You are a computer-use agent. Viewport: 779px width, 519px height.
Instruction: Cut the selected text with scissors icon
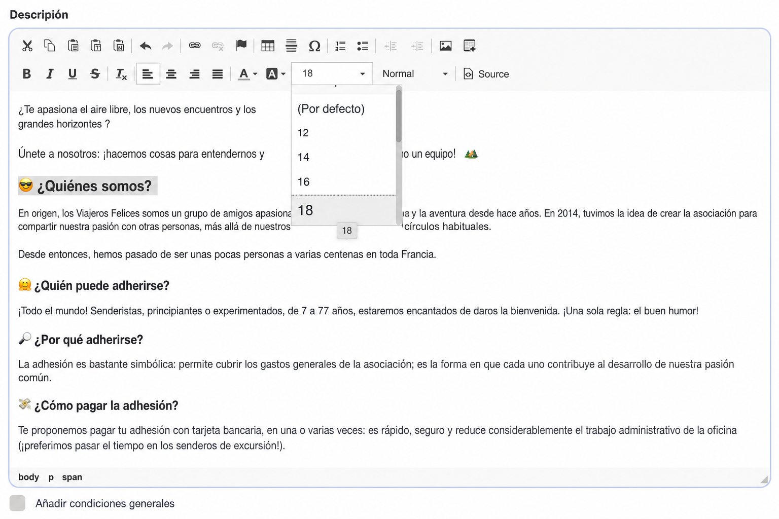(27, 46)
